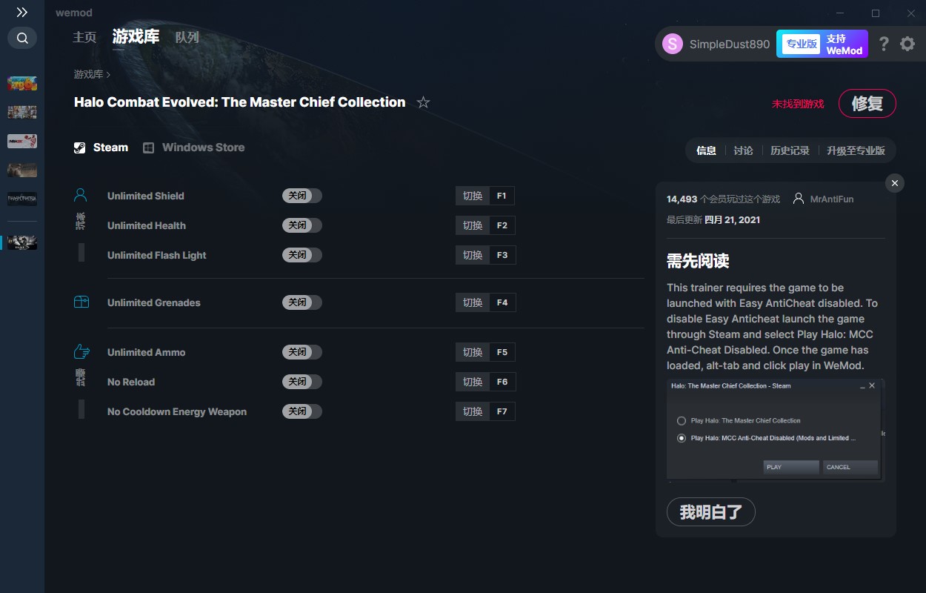Click the F5 hotkey button for Unlimited Ammo
This screenshot has height=593, width=926.
click(502, 352)
